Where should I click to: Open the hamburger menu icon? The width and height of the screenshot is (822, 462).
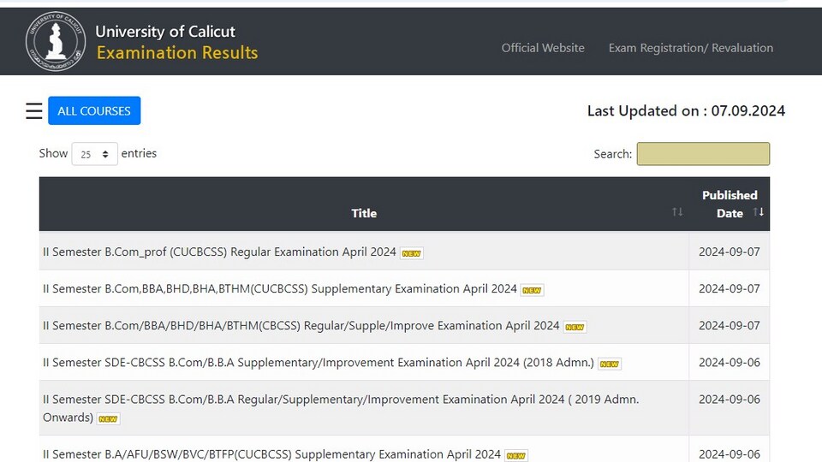[x=34, y=111]
